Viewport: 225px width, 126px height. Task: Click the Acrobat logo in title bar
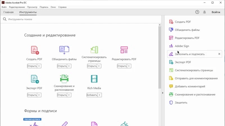tap(3, 3)
